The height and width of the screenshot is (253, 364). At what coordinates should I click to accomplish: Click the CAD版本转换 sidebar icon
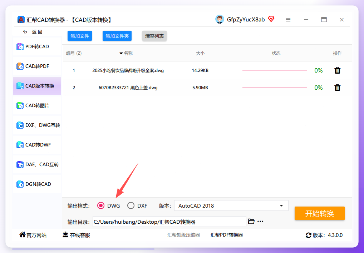pos(20,86)
